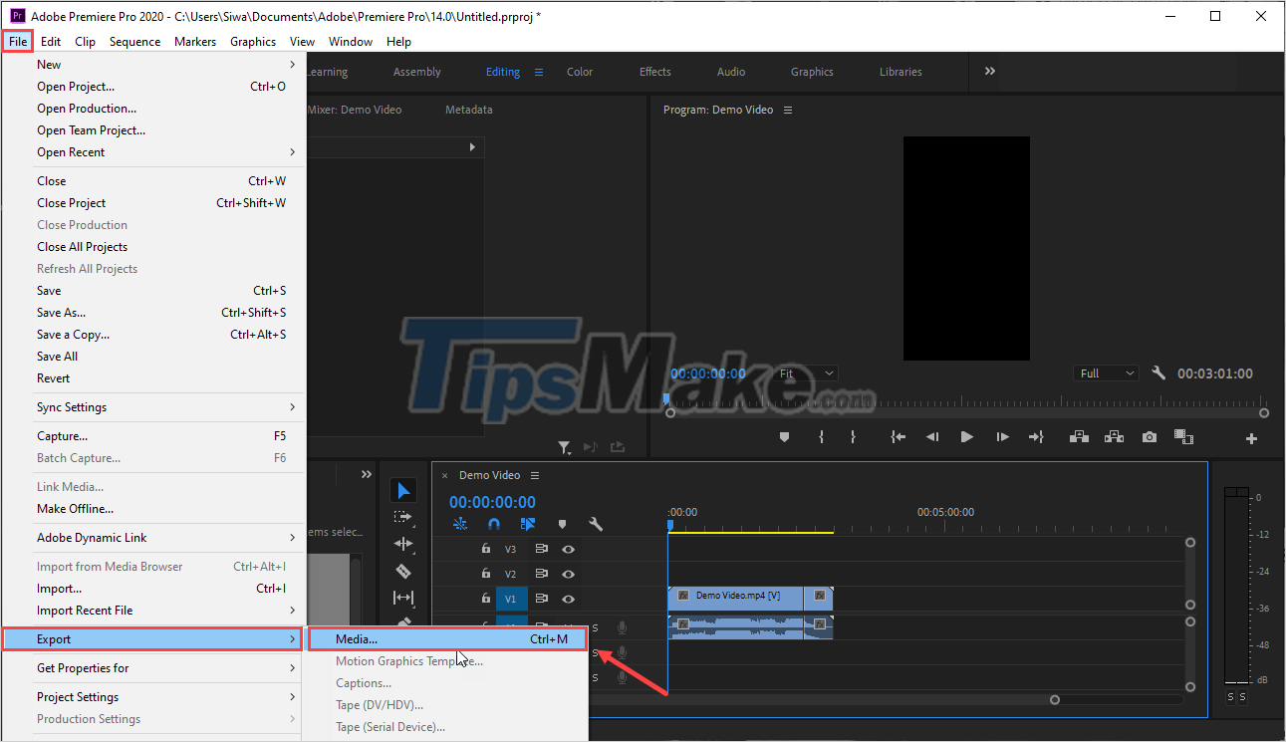
Task: Play the Program monitor video
Action: coord(966,437)
